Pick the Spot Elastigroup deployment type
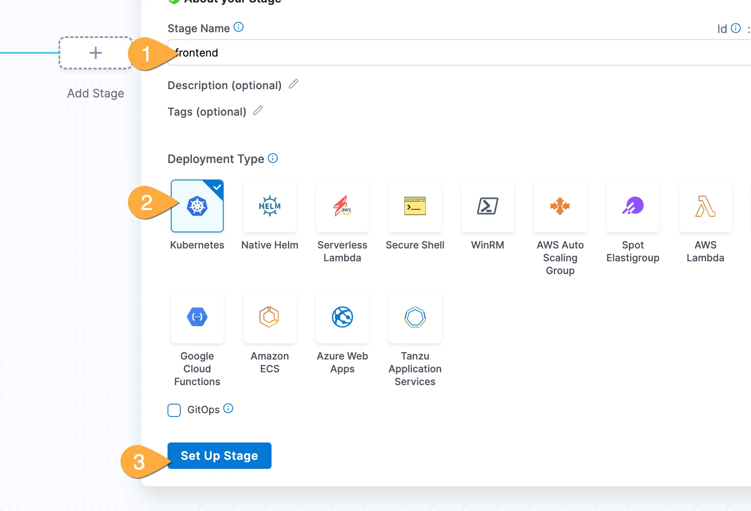Screen dimensions: 751x511 633,206
